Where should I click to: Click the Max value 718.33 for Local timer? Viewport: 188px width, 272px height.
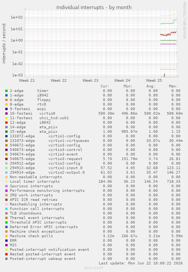pyautogui.click(x=173, y=182)
